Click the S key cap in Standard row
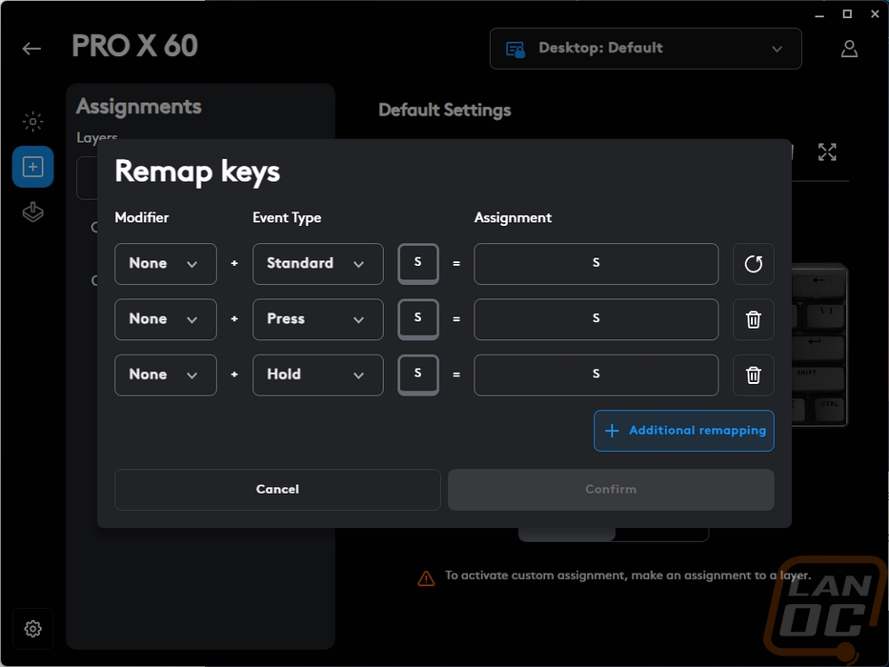889x667 pixels. click(x=418, y=264)
